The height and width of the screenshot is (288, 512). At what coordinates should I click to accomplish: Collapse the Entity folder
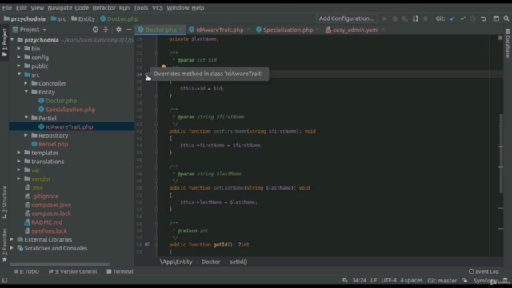click(26, 92)
